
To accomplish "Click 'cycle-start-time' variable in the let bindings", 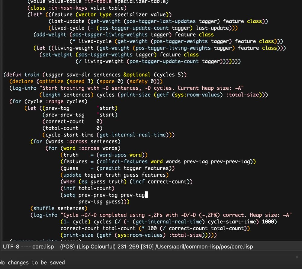I will (69, 135).
